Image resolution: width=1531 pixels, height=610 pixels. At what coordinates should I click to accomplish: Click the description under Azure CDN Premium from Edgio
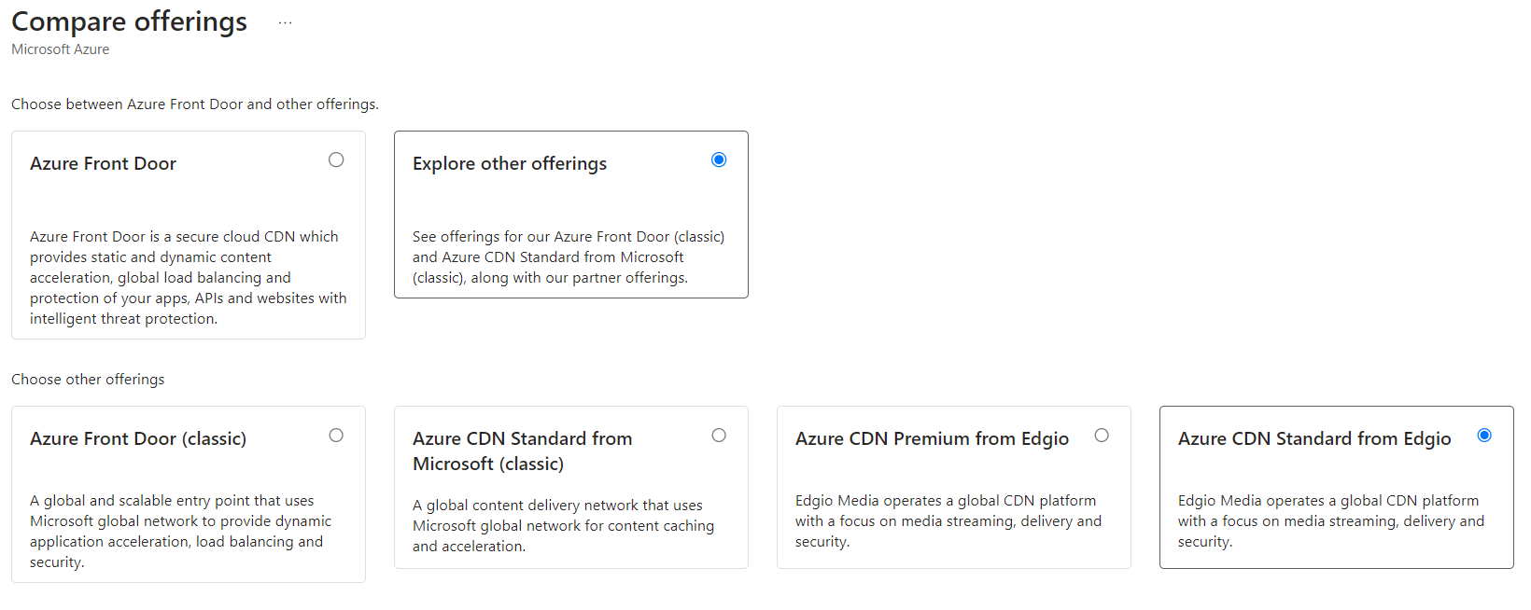(x=948, y=521)
